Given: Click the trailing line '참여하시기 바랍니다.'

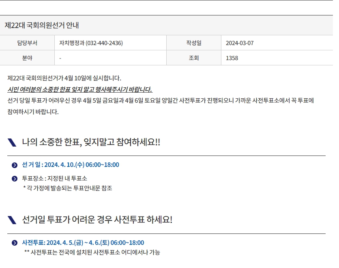Looking at the screenshot, I should 33,112.
